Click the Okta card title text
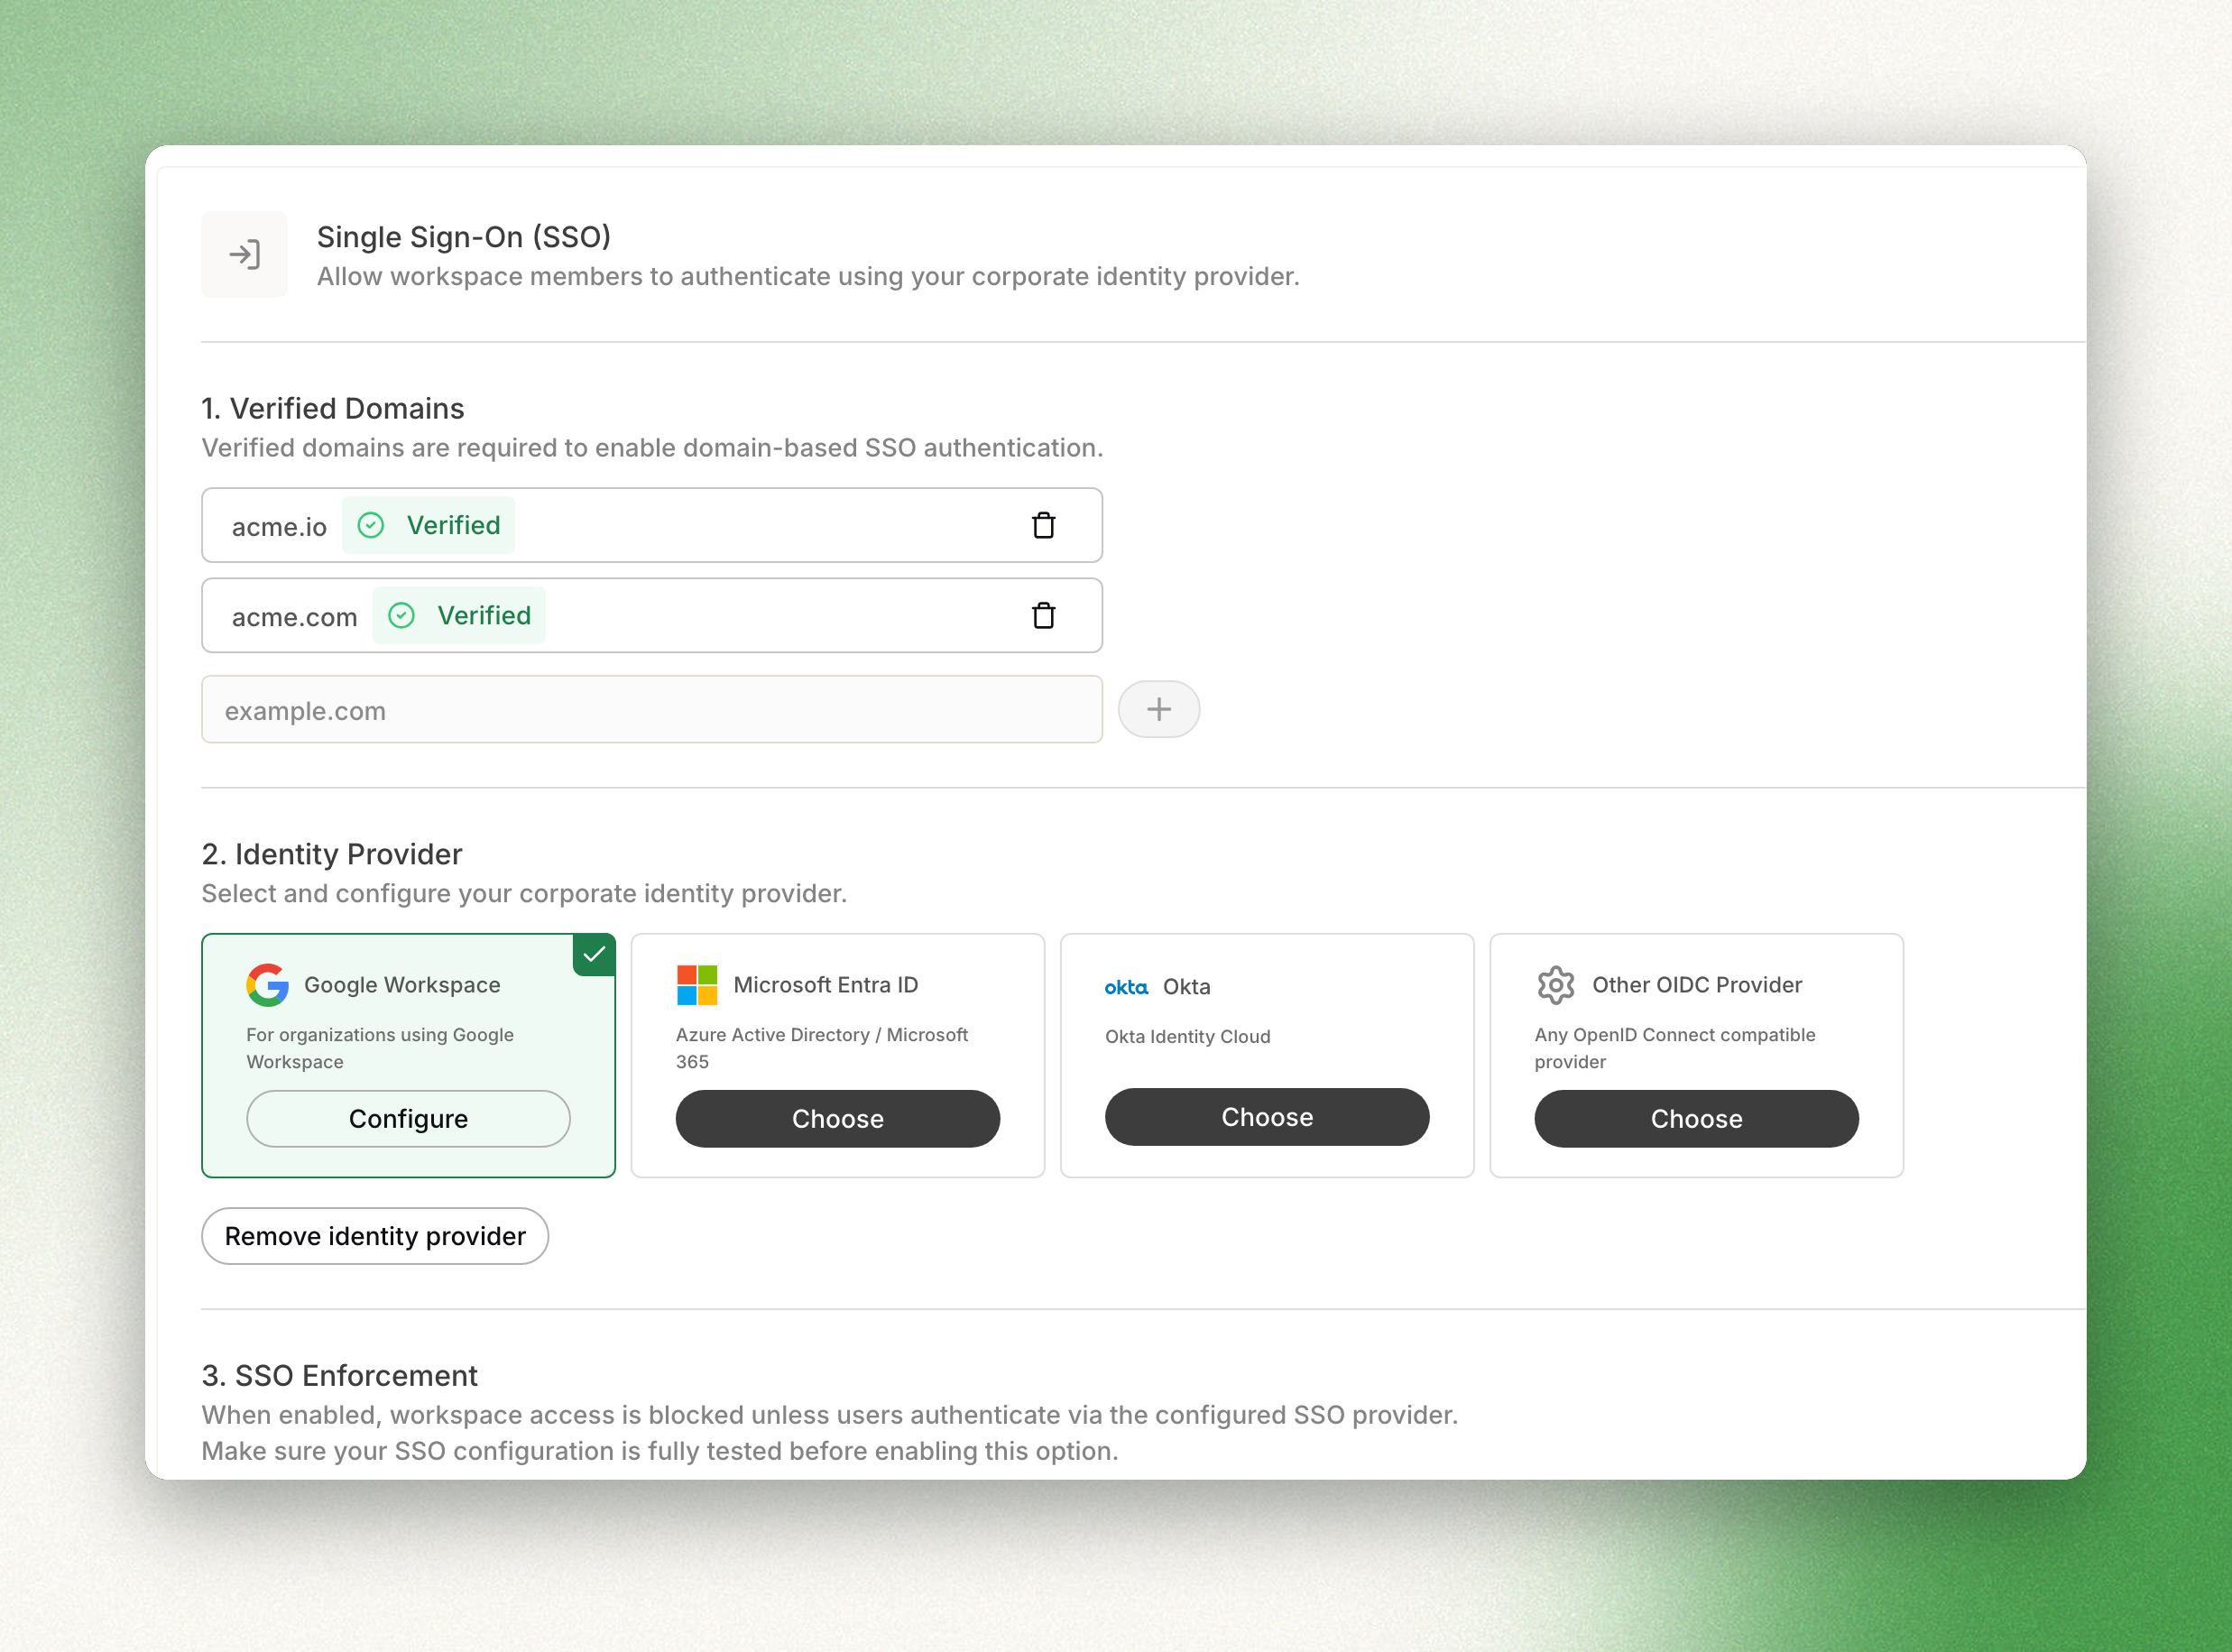 coord(1187,987)
